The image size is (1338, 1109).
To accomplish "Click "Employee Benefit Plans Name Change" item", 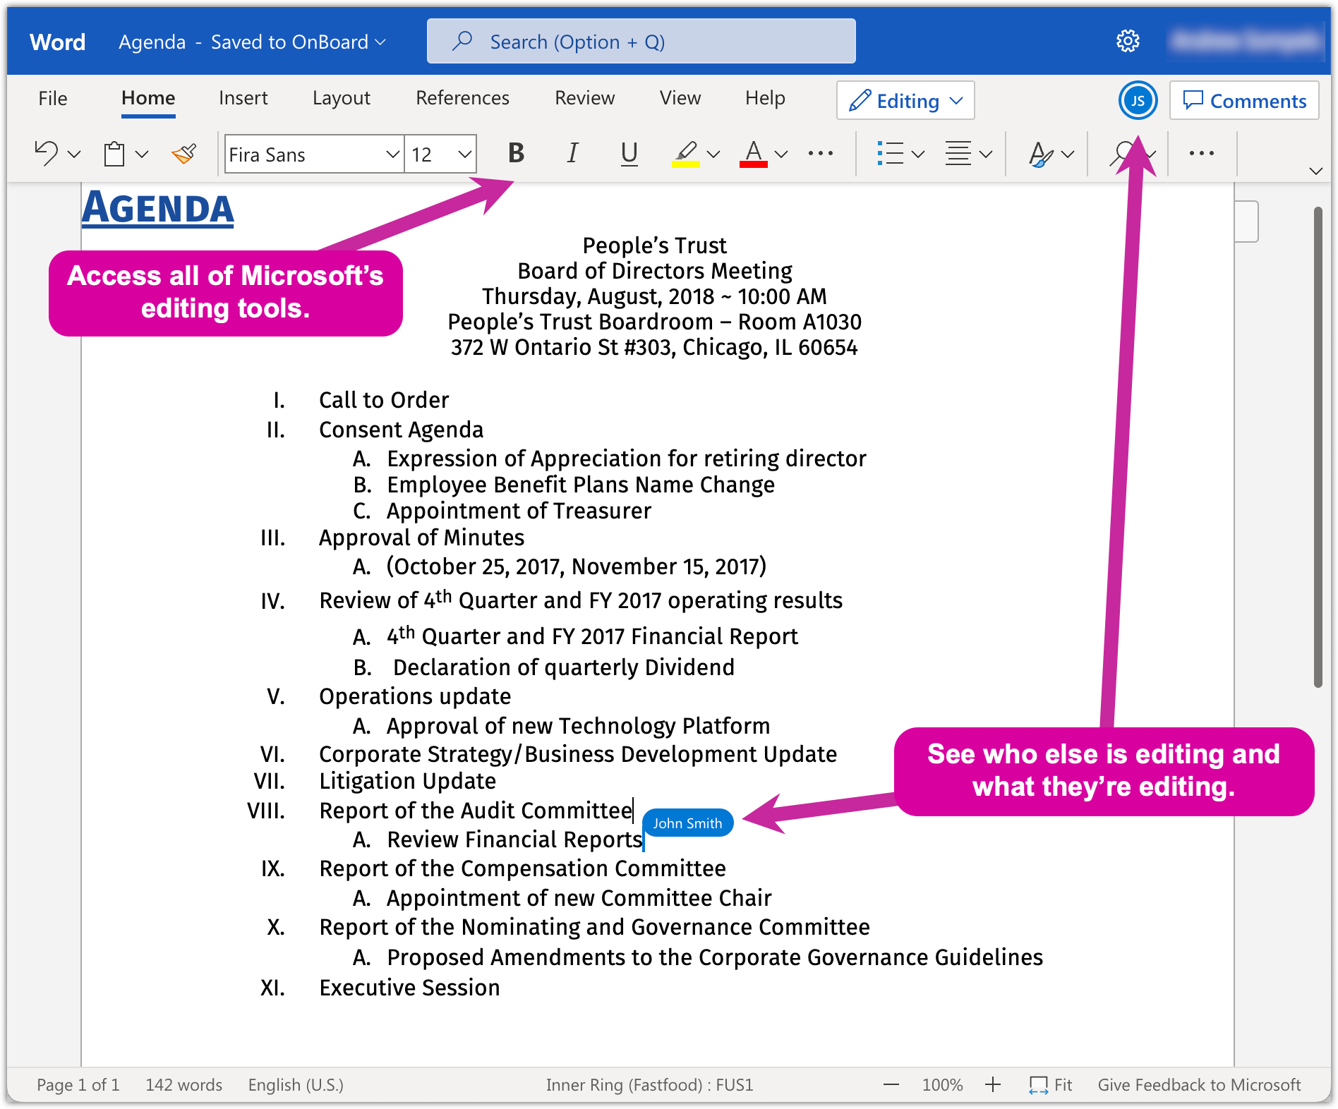I will click(581, 485).
